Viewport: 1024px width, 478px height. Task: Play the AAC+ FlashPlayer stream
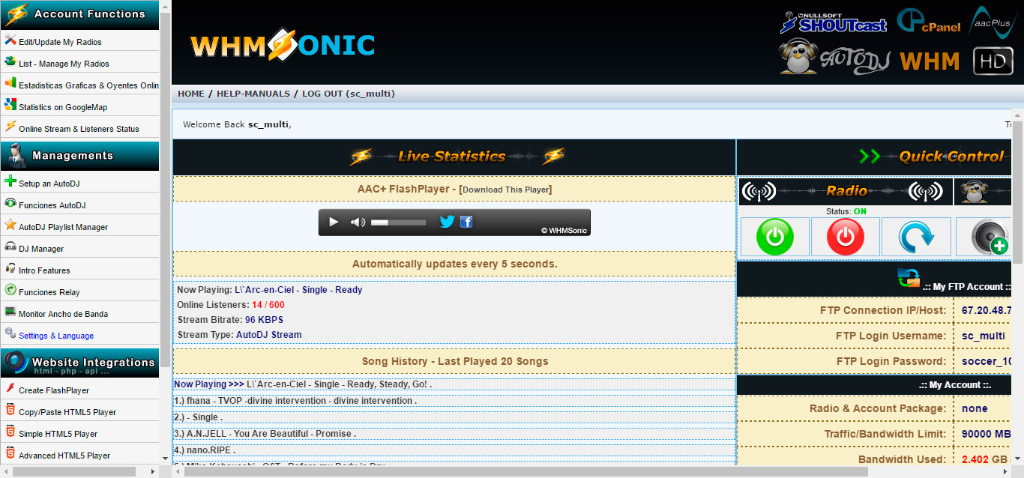334,223
